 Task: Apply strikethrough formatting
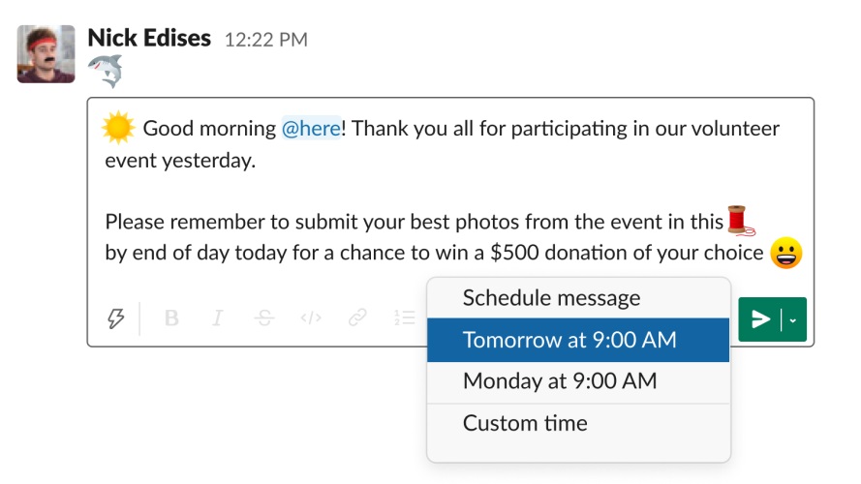click(x=263, y=318)
